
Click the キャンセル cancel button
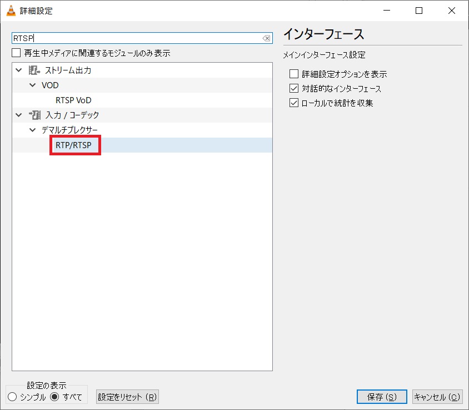437,396
